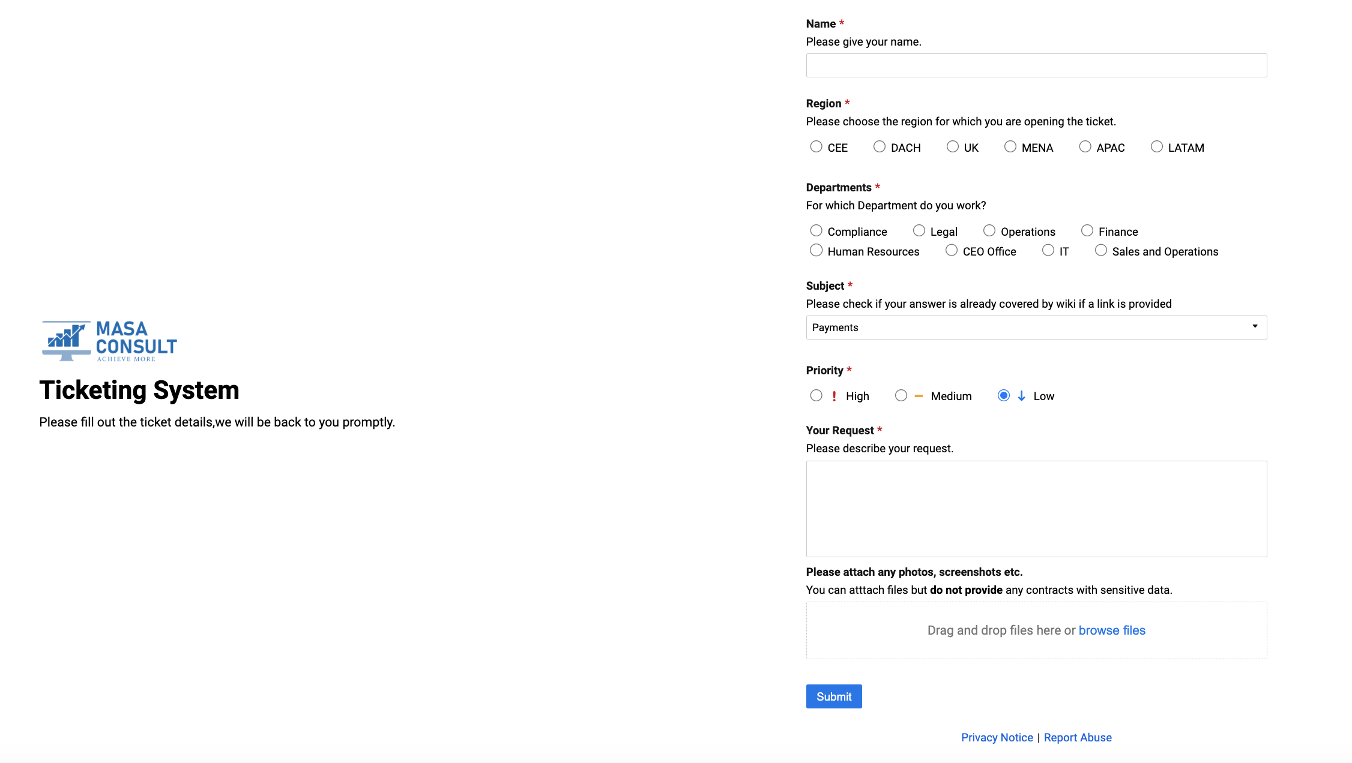The width and height of the screenshot is (1352, 763).
Task: Click the Subject dropdown arrow
Action: click(1254, 327)
